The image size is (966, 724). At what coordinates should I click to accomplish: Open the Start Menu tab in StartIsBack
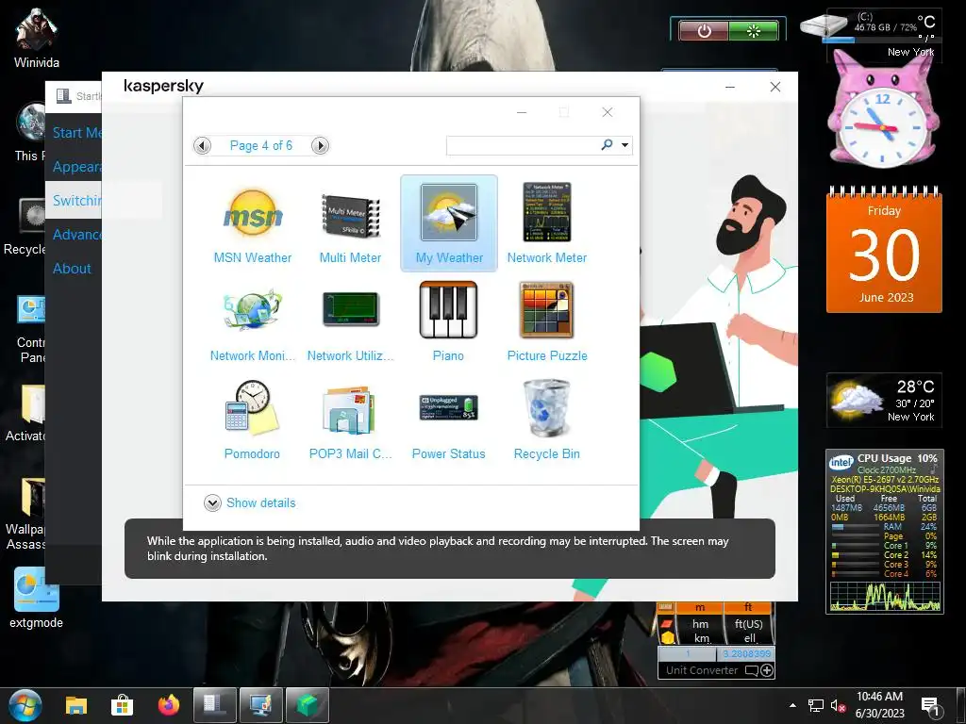coord(76,133)
